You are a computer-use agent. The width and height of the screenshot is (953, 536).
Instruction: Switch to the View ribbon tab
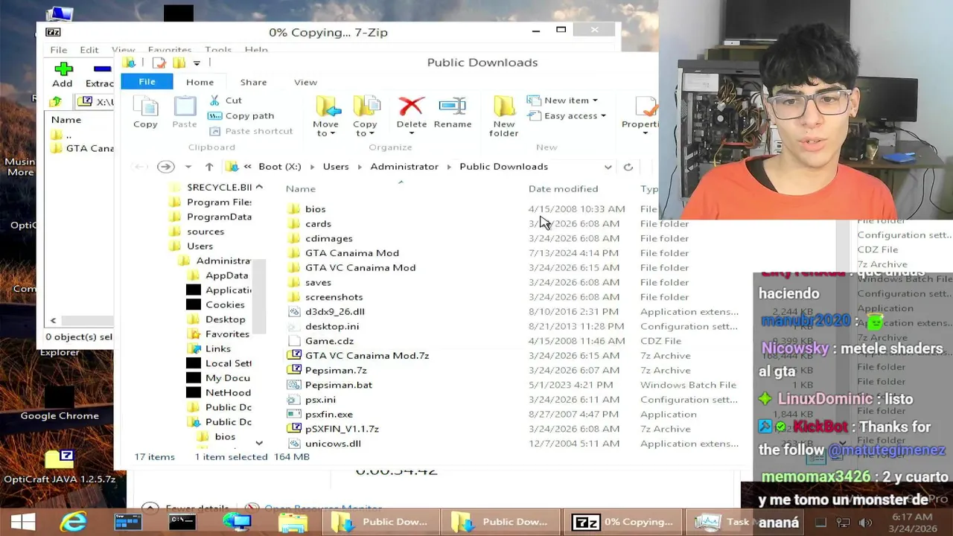pyautogui.click(x=305, y=82)
